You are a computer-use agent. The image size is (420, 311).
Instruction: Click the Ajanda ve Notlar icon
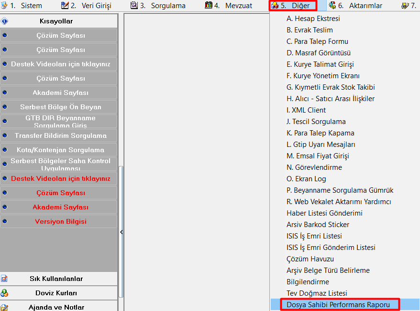[4, 307]
